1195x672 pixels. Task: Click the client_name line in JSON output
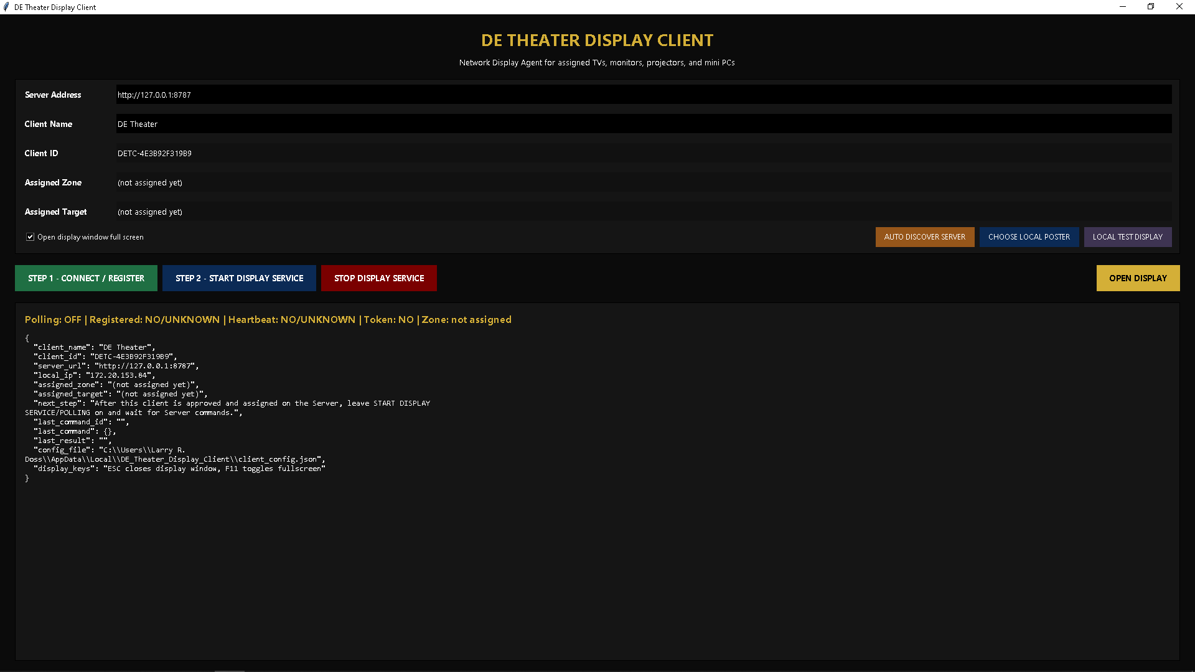tap(94, 347)
